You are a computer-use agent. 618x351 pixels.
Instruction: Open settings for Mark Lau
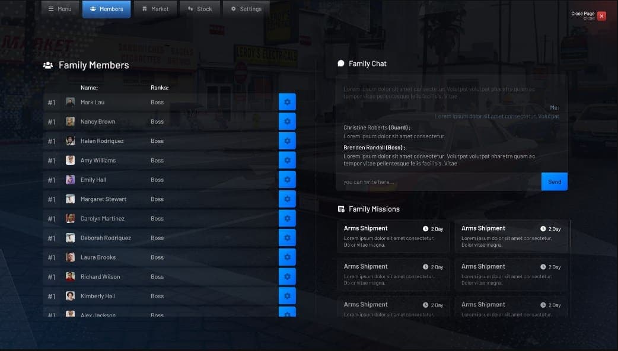(287, 101)
